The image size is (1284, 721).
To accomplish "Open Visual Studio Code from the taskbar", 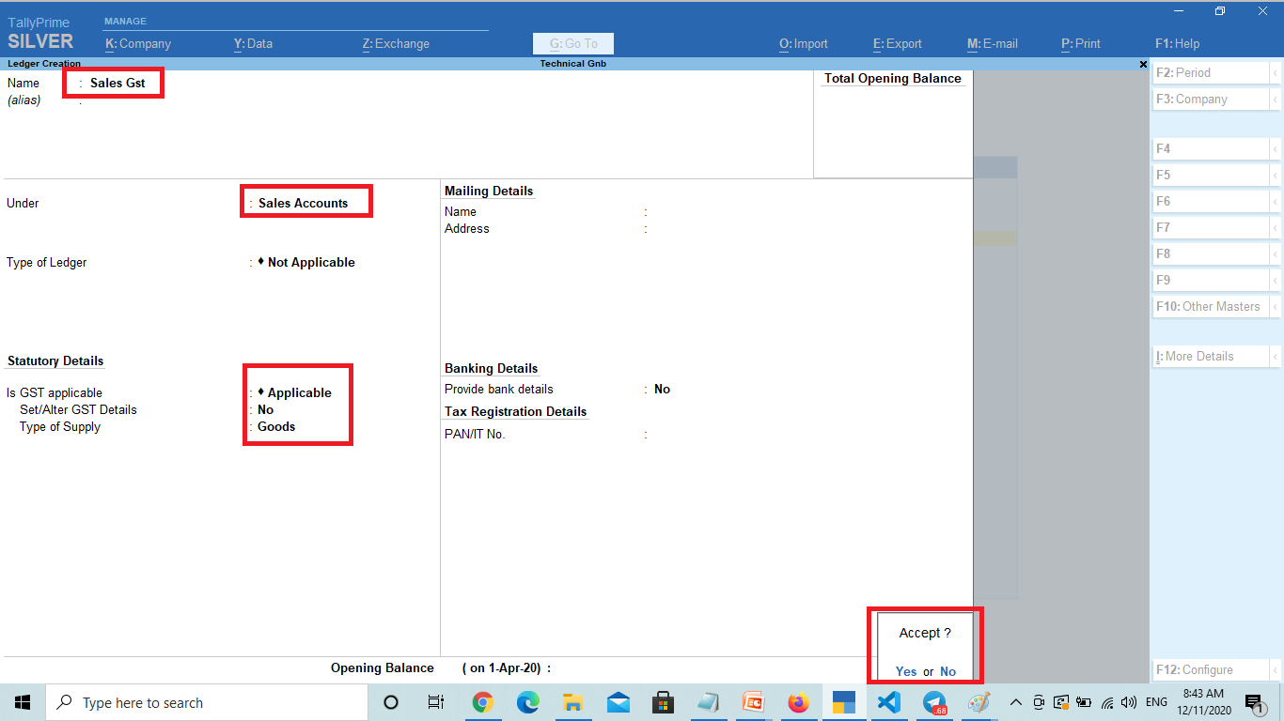I will [x=889, y=702].
